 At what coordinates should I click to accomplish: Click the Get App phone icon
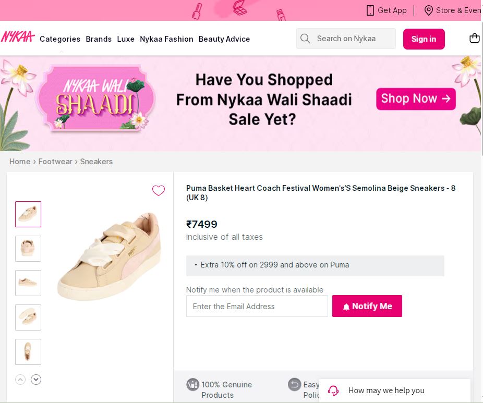370,10
